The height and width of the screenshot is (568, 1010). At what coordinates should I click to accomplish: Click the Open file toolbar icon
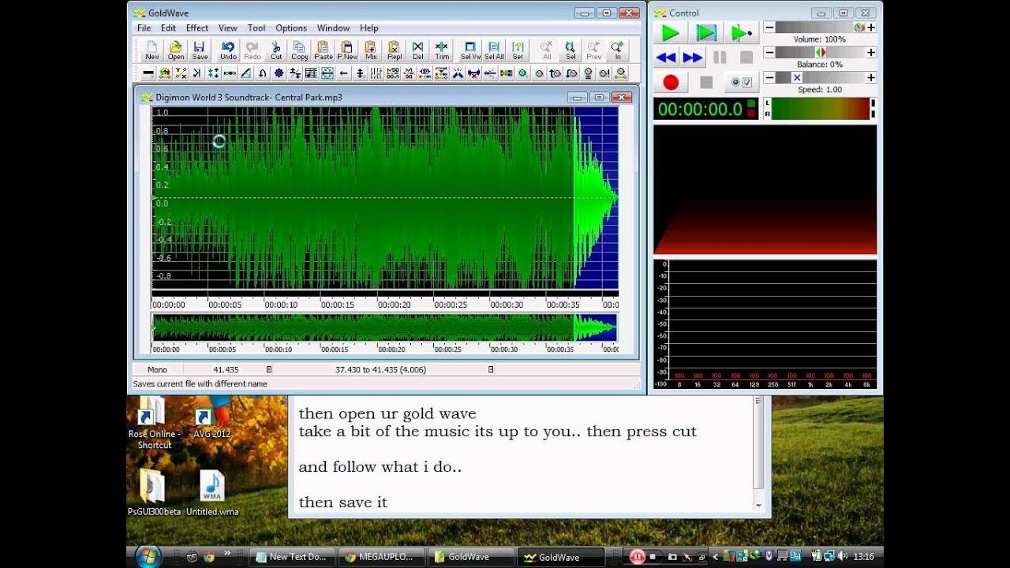click(176, 50)
